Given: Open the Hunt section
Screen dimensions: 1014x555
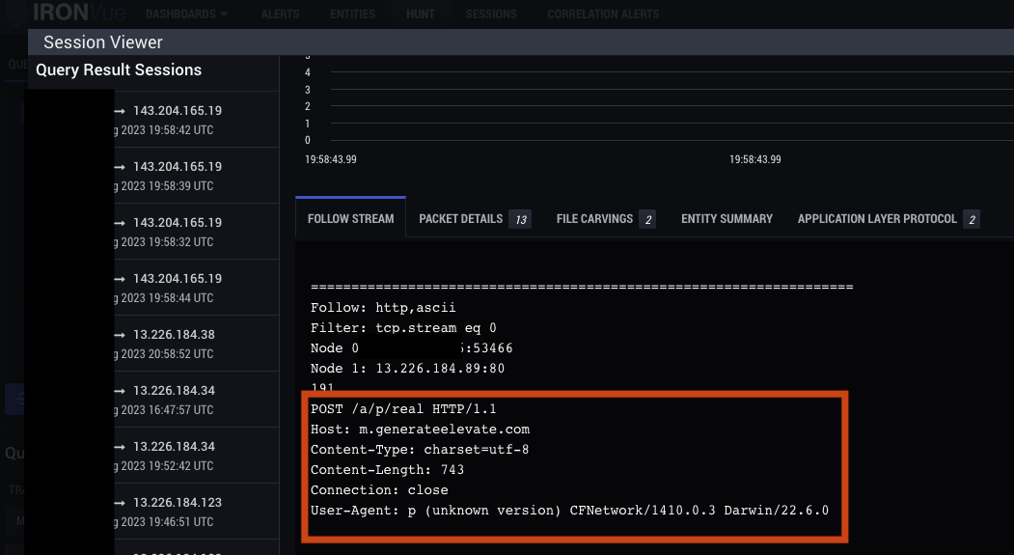Looking at the screenshot, I should [421, 14].
